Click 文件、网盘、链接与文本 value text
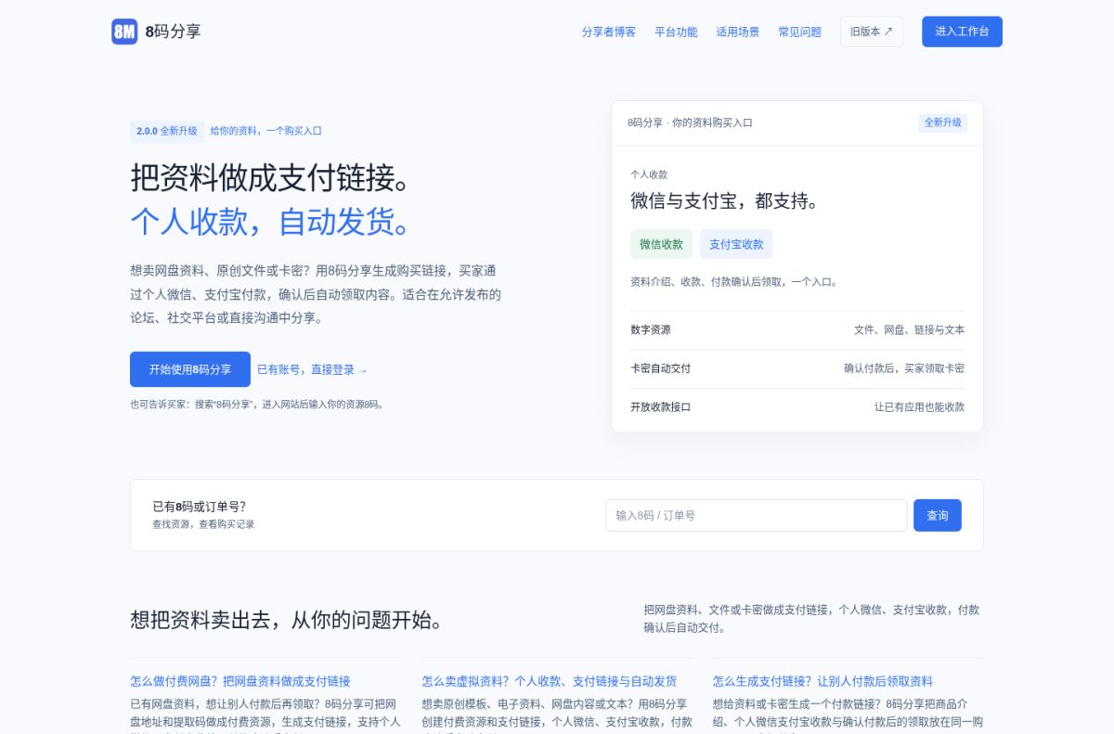Screen dimensions: 1114x734 coord(909,329)
